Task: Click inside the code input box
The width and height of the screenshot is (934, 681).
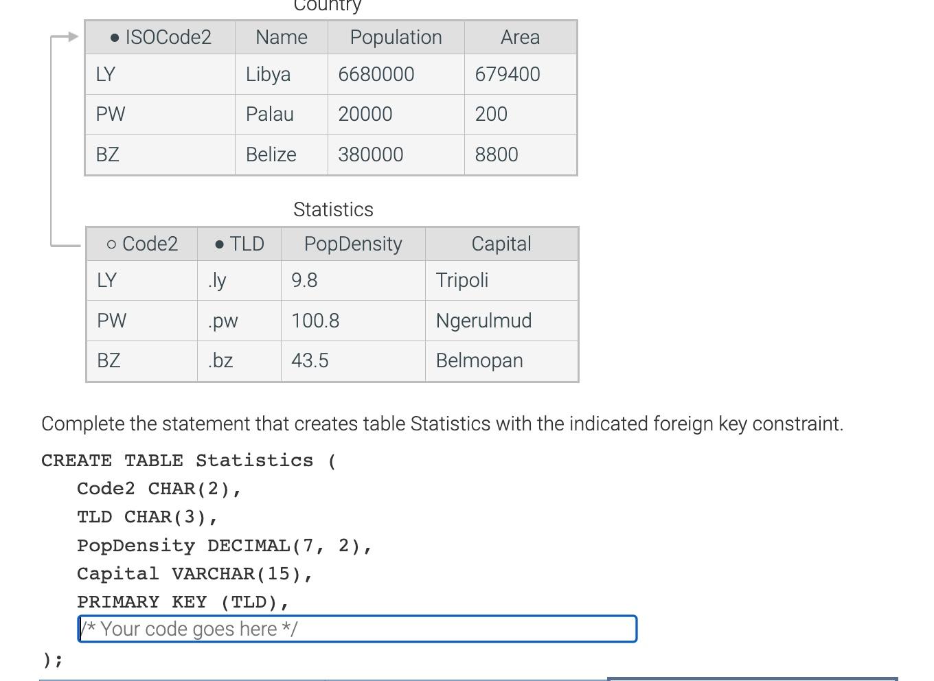Action: click(x=357, y=628)
